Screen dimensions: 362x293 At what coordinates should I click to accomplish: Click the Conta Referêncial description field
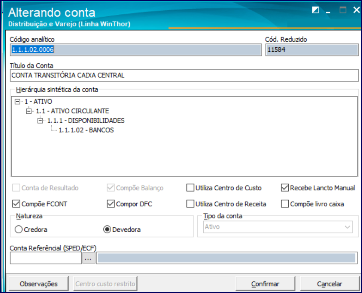pyautogui.click(x=227, y=258)
